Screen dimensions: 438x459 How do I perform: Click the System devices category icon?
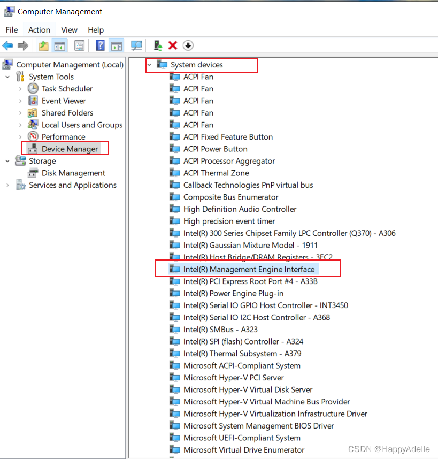coord(162,64)
